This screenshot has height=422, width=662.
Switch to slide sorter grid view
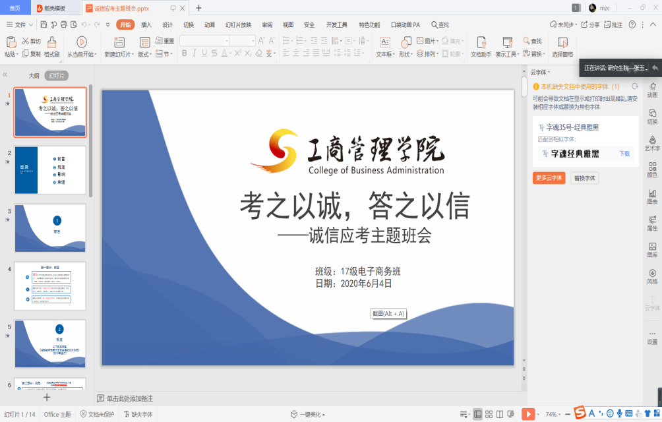click(x=489, y=414)
